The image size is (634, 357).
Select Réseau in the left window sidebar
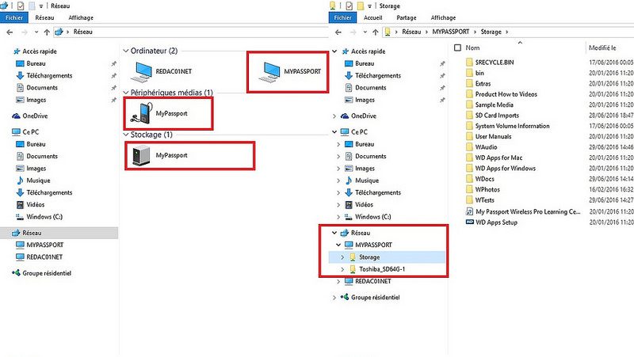pos(59,233)
